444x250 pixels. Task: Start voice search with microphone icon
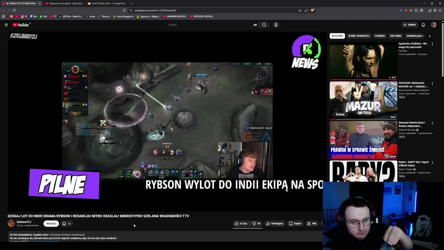tap(276, 25)
